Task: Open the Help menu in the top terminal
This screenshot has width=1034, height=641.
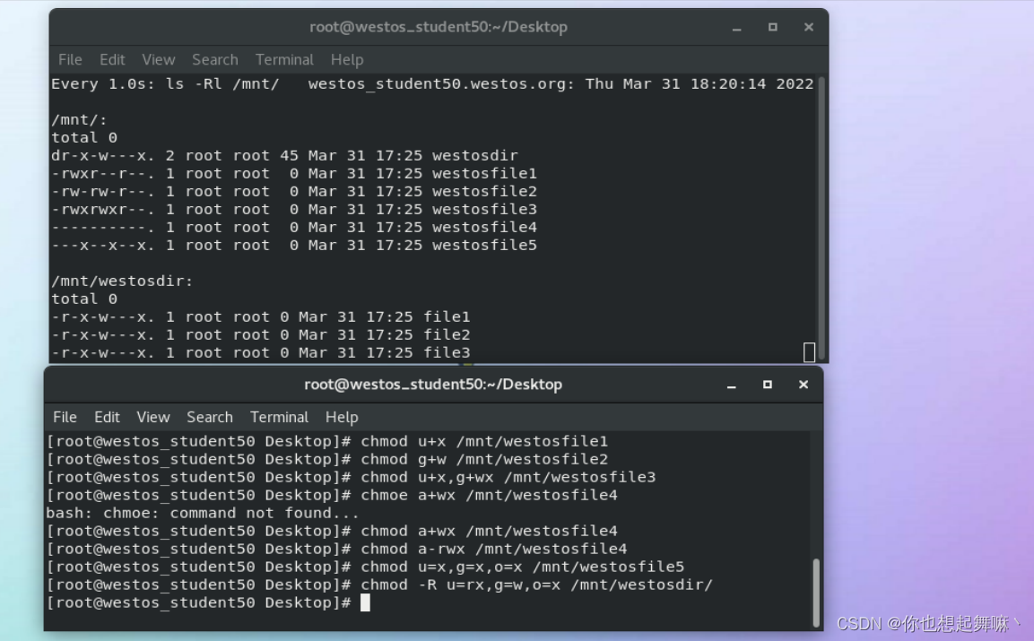Action: pos(347,59)
